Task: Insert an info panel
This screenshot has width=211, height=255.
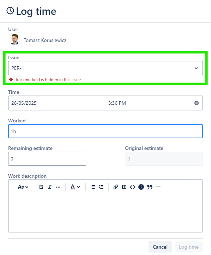Action: click(x=141, y=187)
